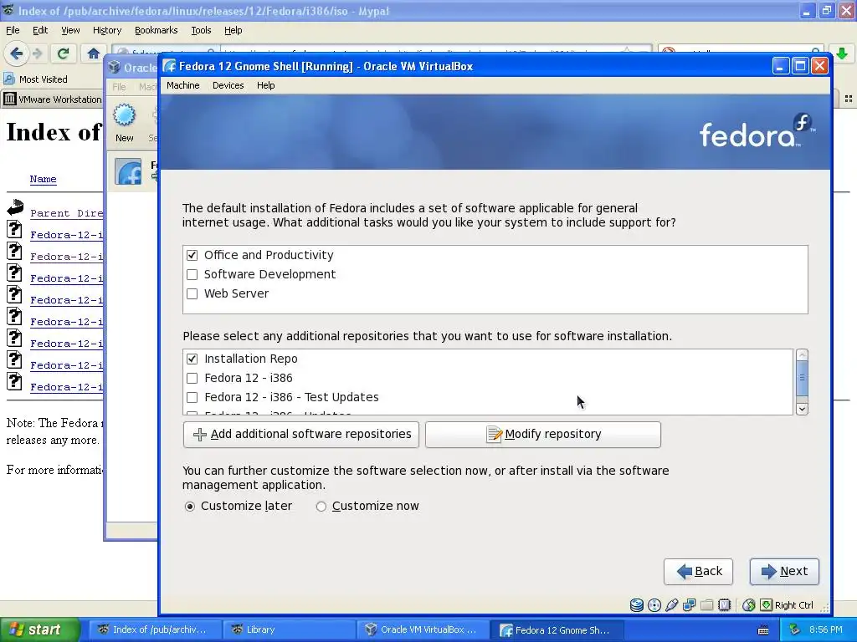This screenshot has width=857, height=642.
Task: Select the Customize later radio button
Action: [190, 507]
